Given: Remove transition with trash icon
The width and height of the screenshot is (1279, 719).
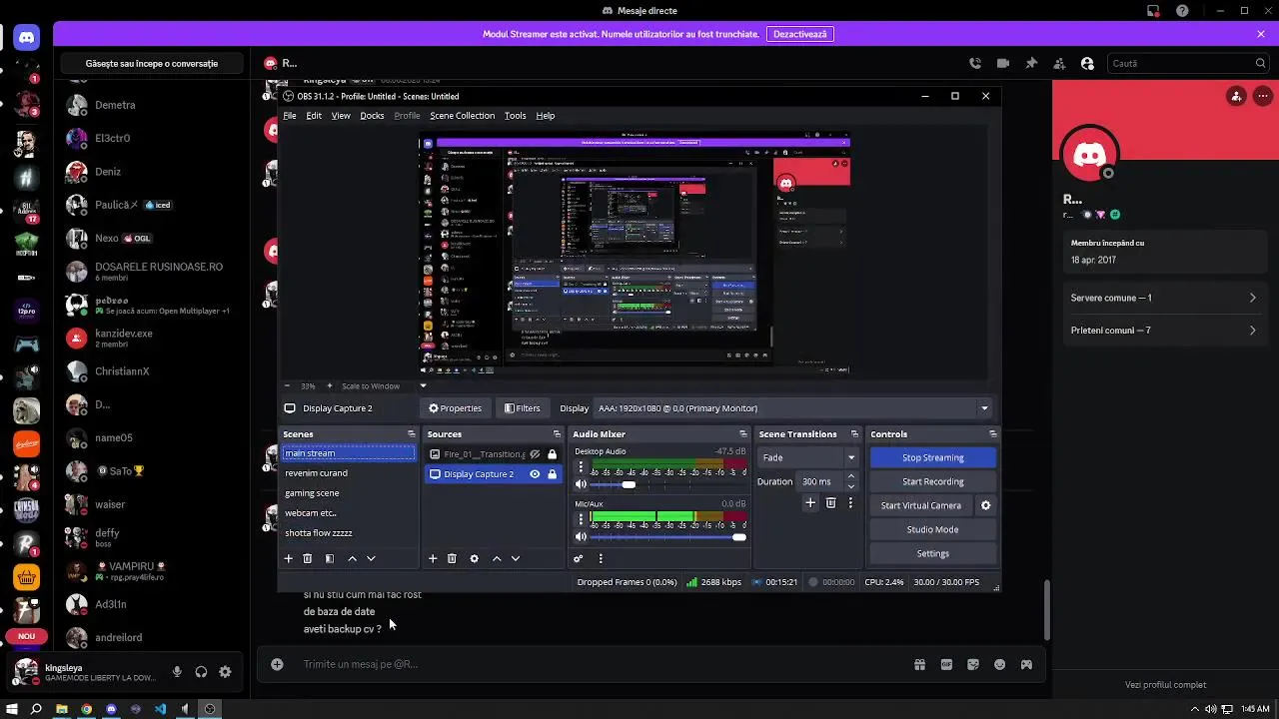Looking at the screenshot, I should pyautogui.click(x=830, y=503).
